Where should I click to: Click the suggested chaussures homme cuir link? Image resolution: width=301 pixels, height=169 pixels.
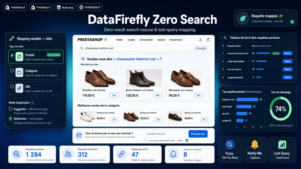[x=136, y=59]
